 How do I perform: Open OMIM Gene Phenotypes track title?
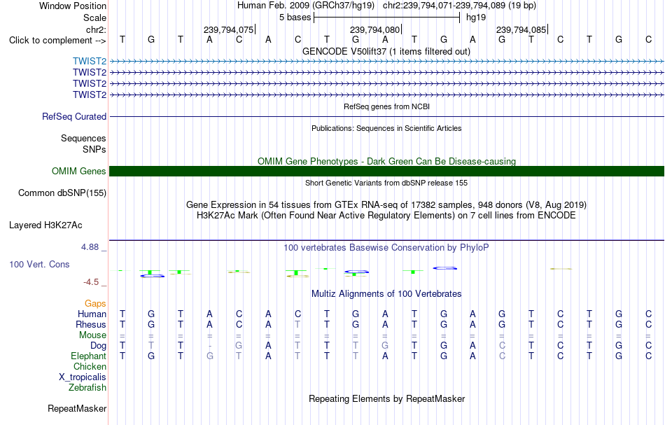tap(386, 161)
